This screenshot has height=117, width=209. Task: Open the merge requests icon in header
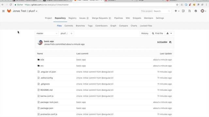click(x=189, y=11)
